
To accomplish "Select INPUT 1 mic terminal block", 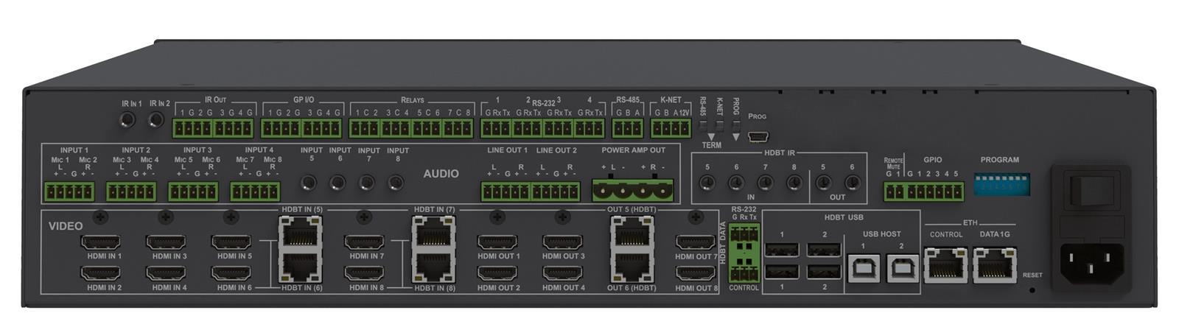I will coord(68,191).
